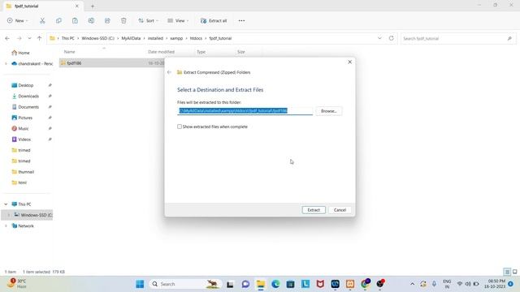
Task: Switch to large thumbnails view icon
Action: (514, 272)
